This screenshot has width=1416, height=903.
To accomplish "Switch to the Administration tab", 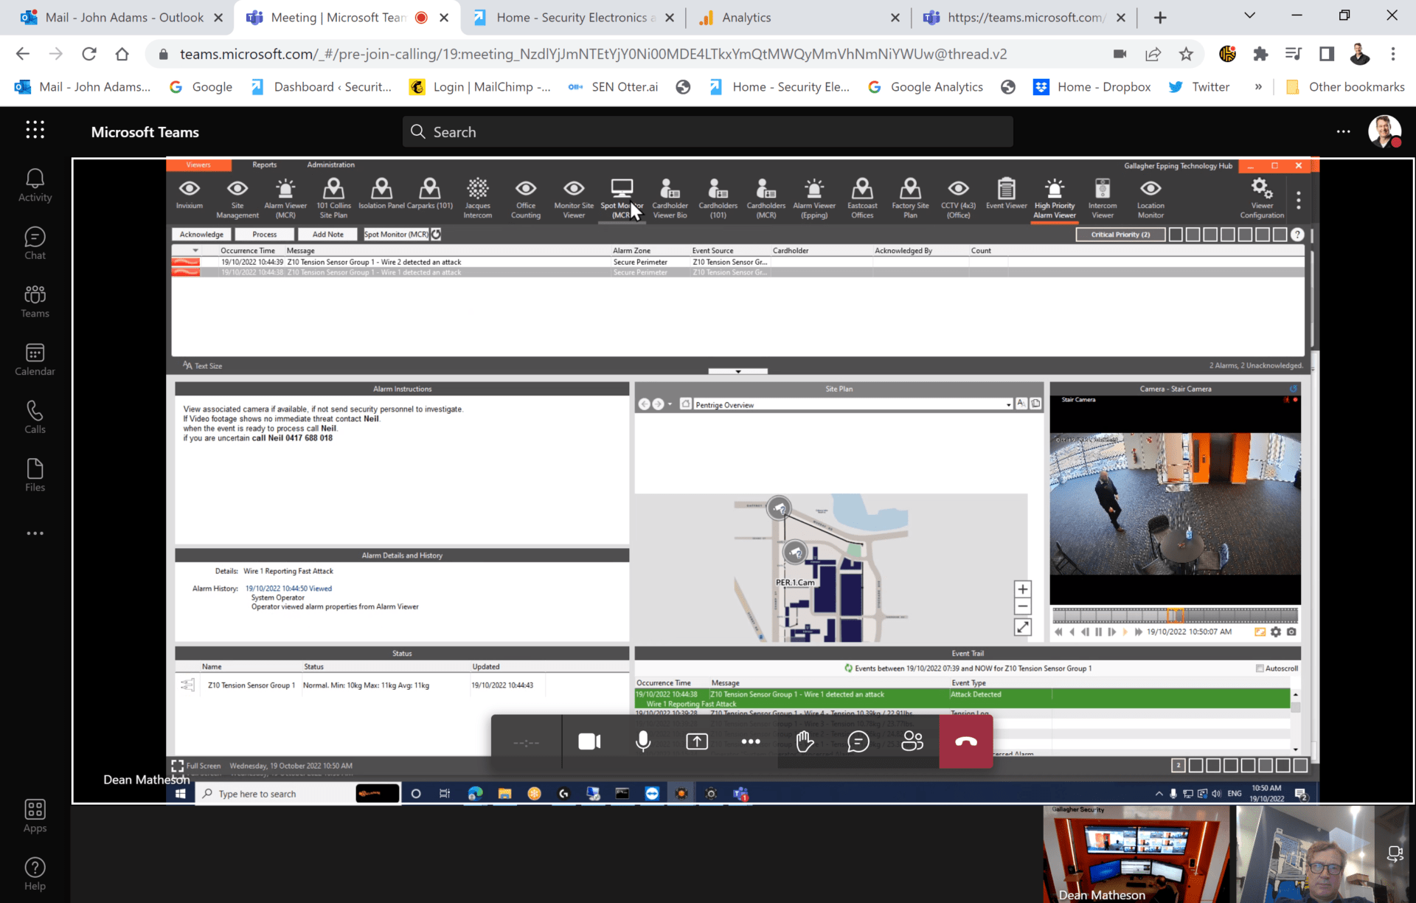I will 330,165.
